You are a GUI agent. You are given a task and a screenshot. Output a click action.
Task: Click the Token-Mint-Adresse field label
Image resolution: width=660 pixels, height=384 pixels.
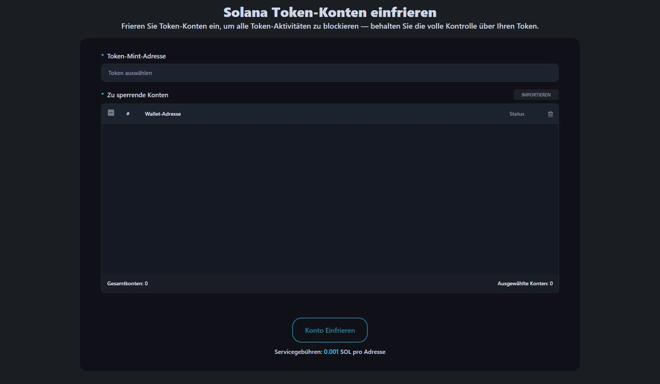point(136,56)
